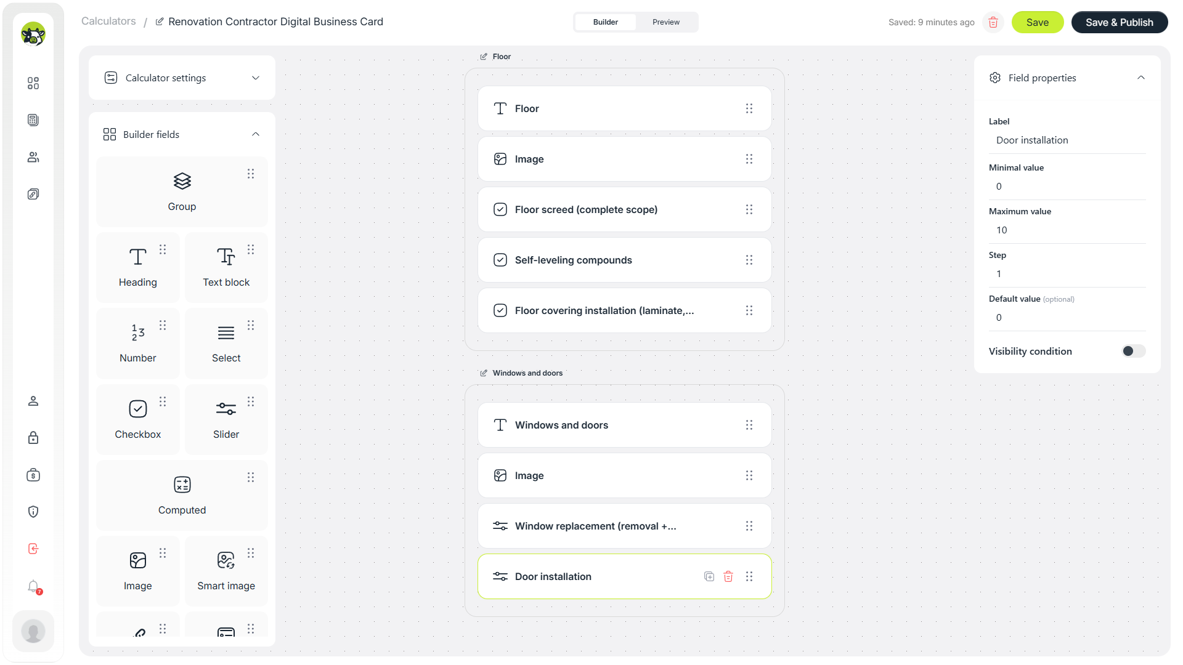The height and width of the screenshot is (665, 1183).
Task: Select the Select builder field
Action: (226, 343)
